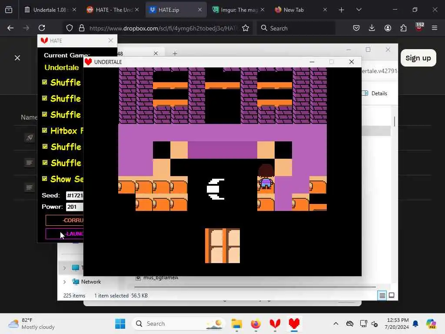445x334 pixels.
Task: Open the Details pane in Explorer
Action: (375, 94)
